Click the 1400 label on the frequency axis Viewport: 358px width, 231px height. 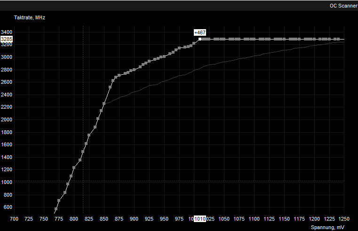pos(7,157)
